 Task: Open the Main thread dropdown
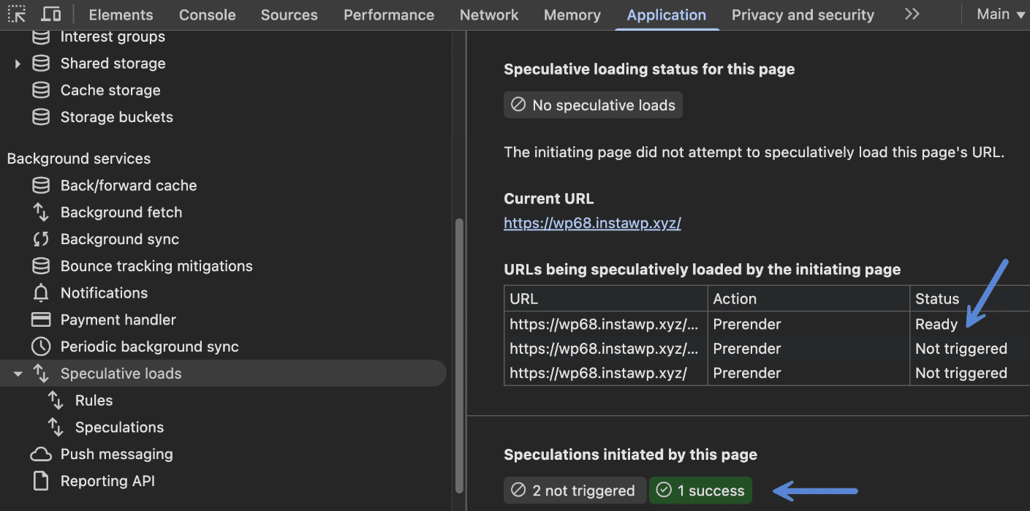tap(999, 14)
